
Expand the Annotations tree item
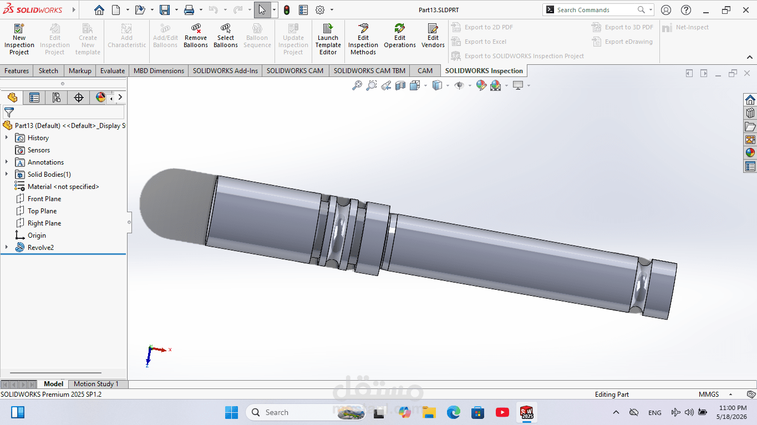[7, 162]
